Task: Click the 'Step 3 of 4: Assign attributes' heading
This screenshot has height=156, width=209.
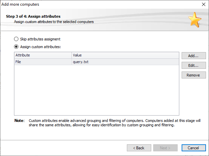Action: (x=33, y=16)
